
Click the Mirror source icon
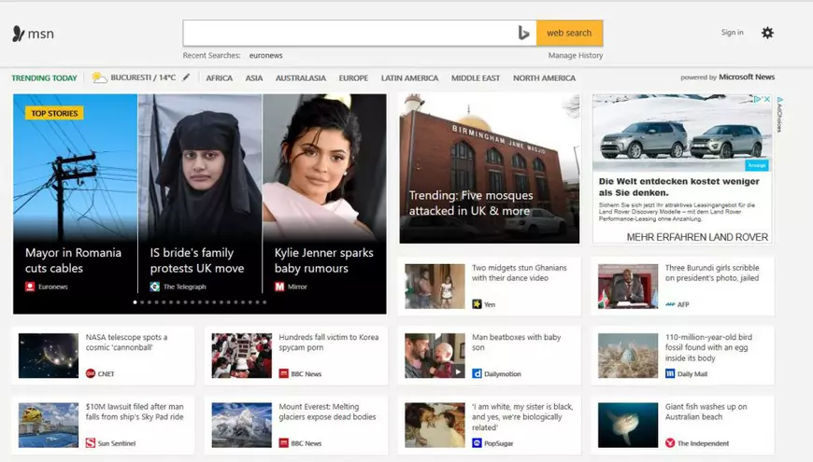point(279,287)
